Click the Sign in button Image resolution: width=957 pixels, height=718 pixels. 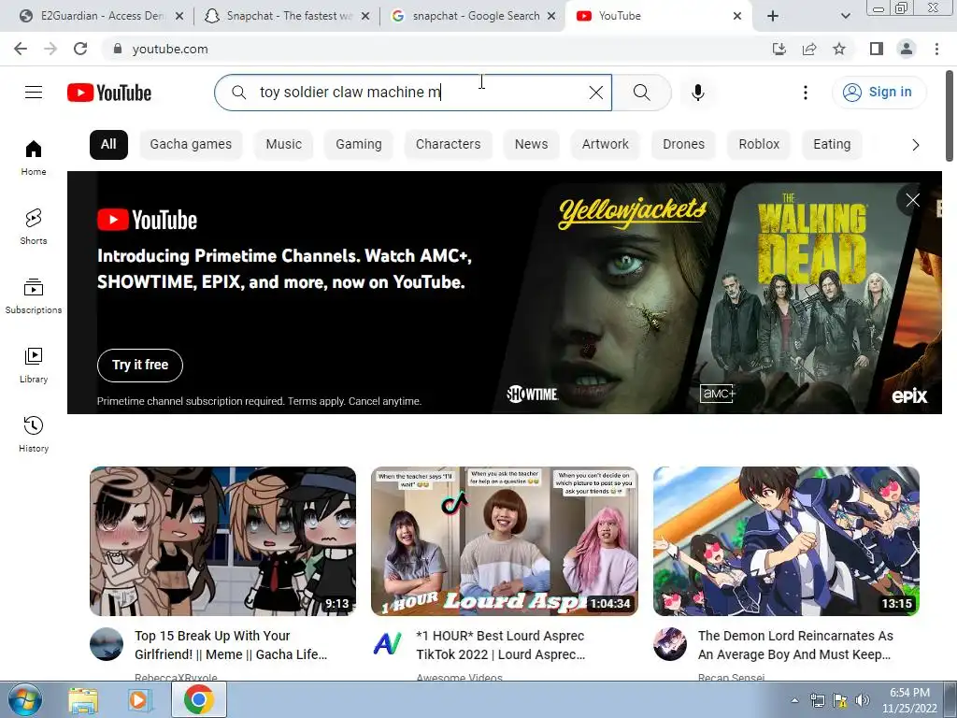pos(878,93)
